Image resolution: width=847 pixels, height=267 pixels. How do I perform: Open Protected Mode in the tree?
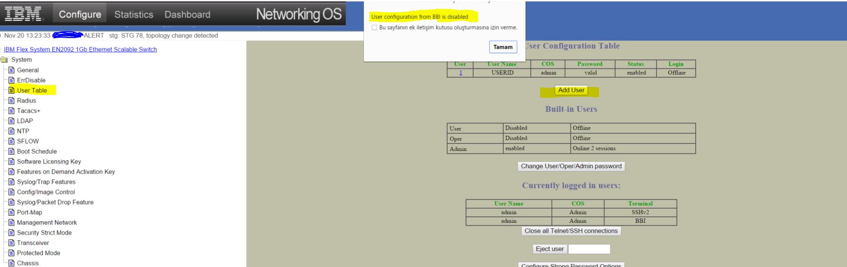tap(39, 253)
